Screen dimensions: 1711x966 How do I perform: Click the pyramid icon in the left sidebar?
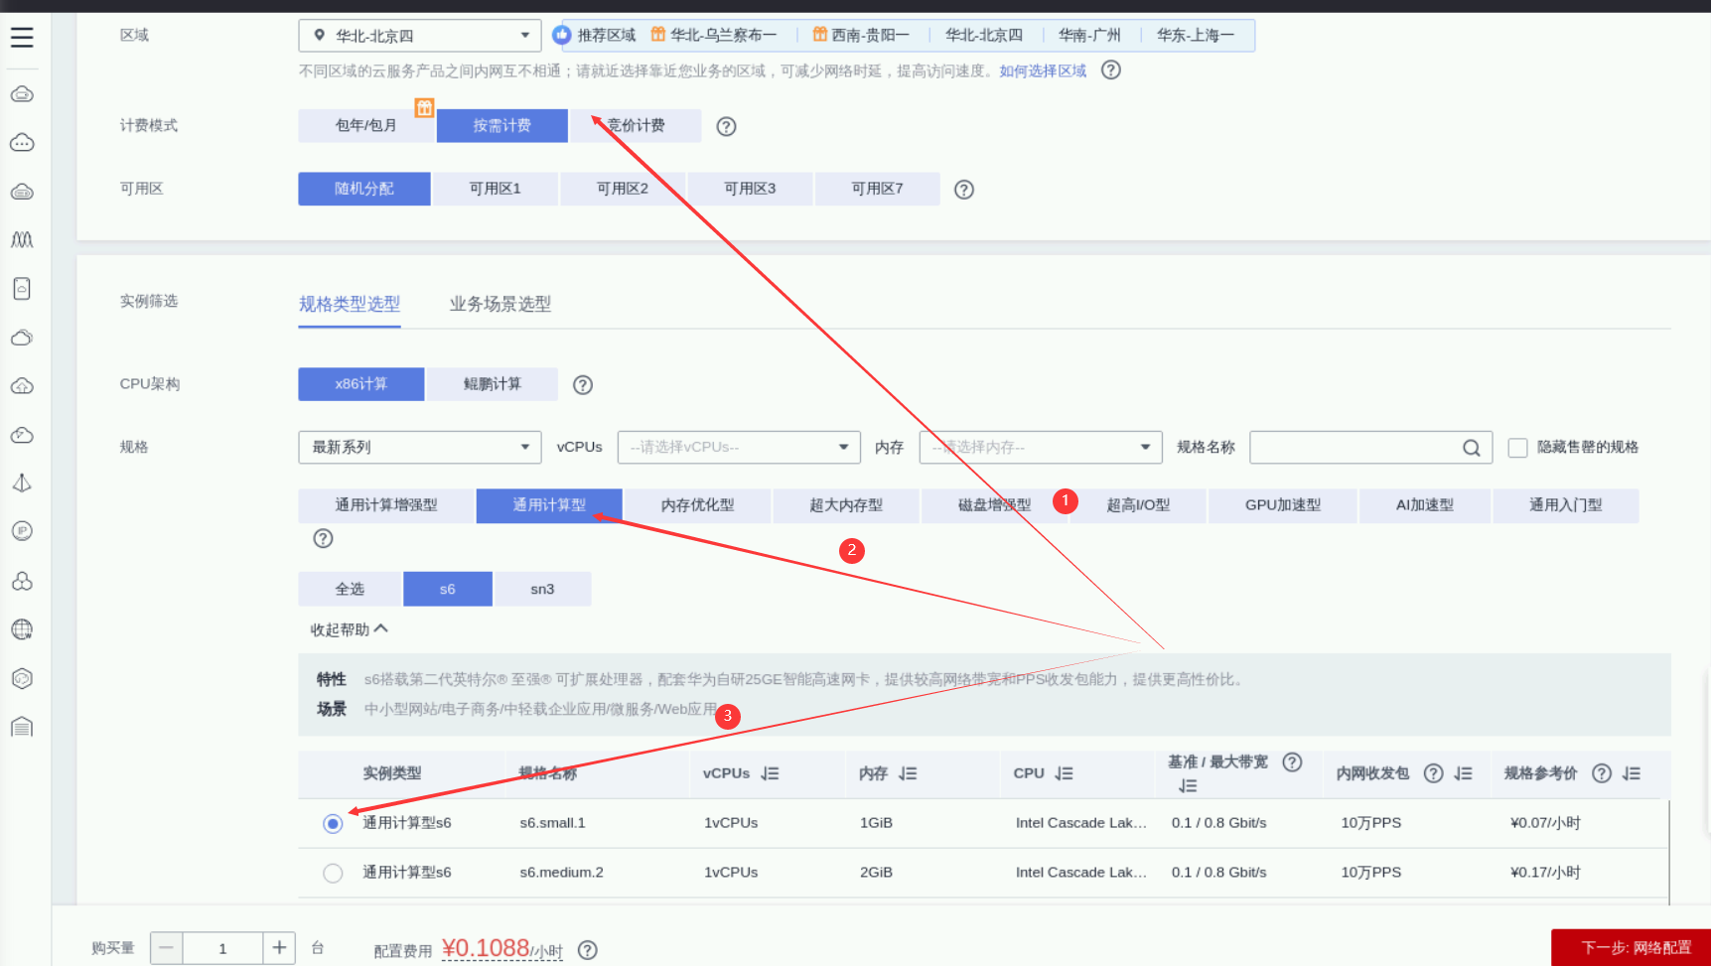tap(22, 483)
